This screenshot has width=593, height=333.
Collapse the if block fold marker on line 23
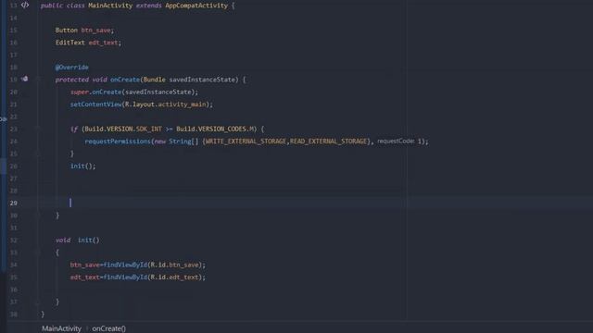[38, 129]
